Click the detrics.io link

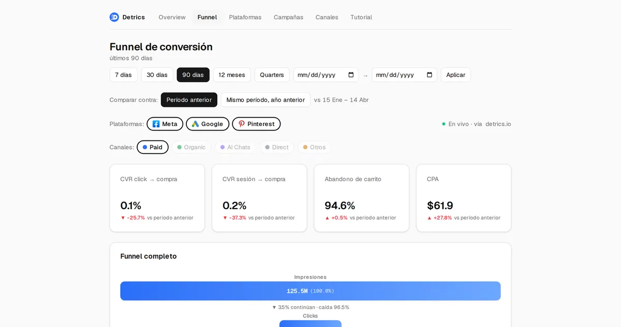click(498, 124)
